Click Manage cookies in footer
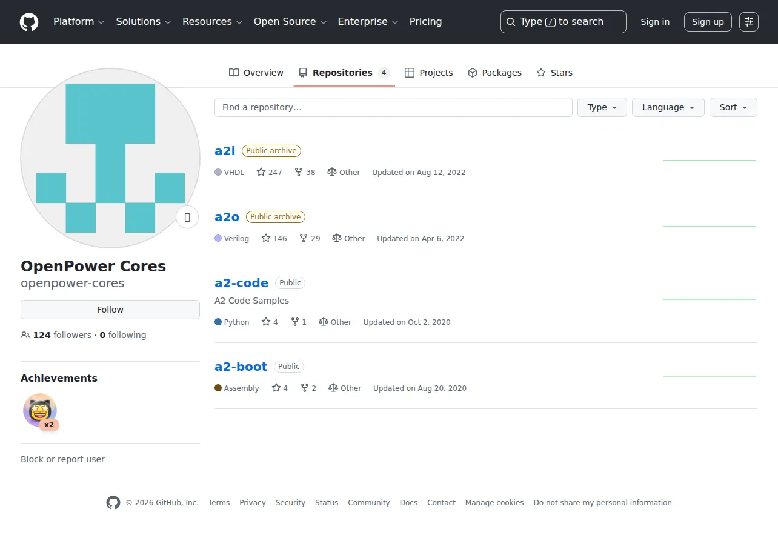This screenshot has height=535, width=778. coord(494,503)
